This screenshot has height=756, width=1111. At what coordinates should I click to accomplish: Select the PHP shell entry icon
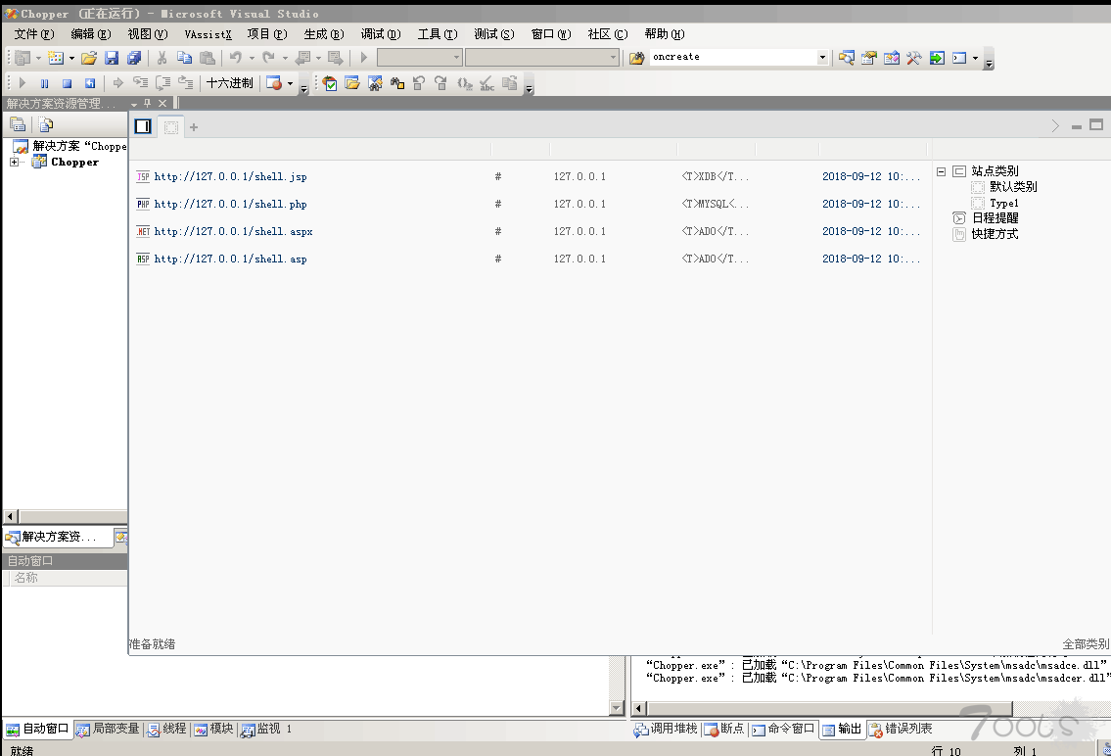coord(143,204)
